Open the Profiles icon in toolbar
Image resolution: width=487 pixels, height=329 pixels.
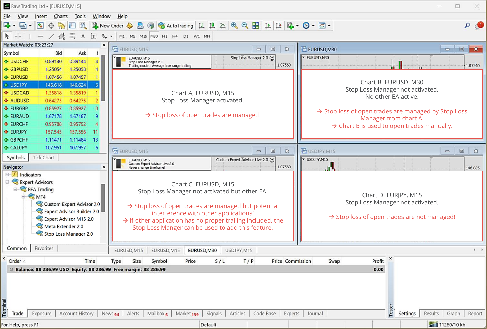click(23, 26)
